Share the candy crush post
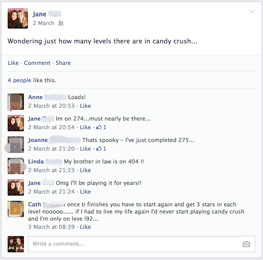The height and width of the screenshot is (260, 263). tap(63, 63)
